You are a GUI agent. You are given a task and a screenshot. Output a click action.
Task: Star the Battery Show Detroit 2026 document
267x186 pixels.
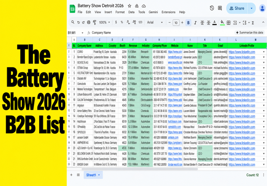(x=130, y=6)
